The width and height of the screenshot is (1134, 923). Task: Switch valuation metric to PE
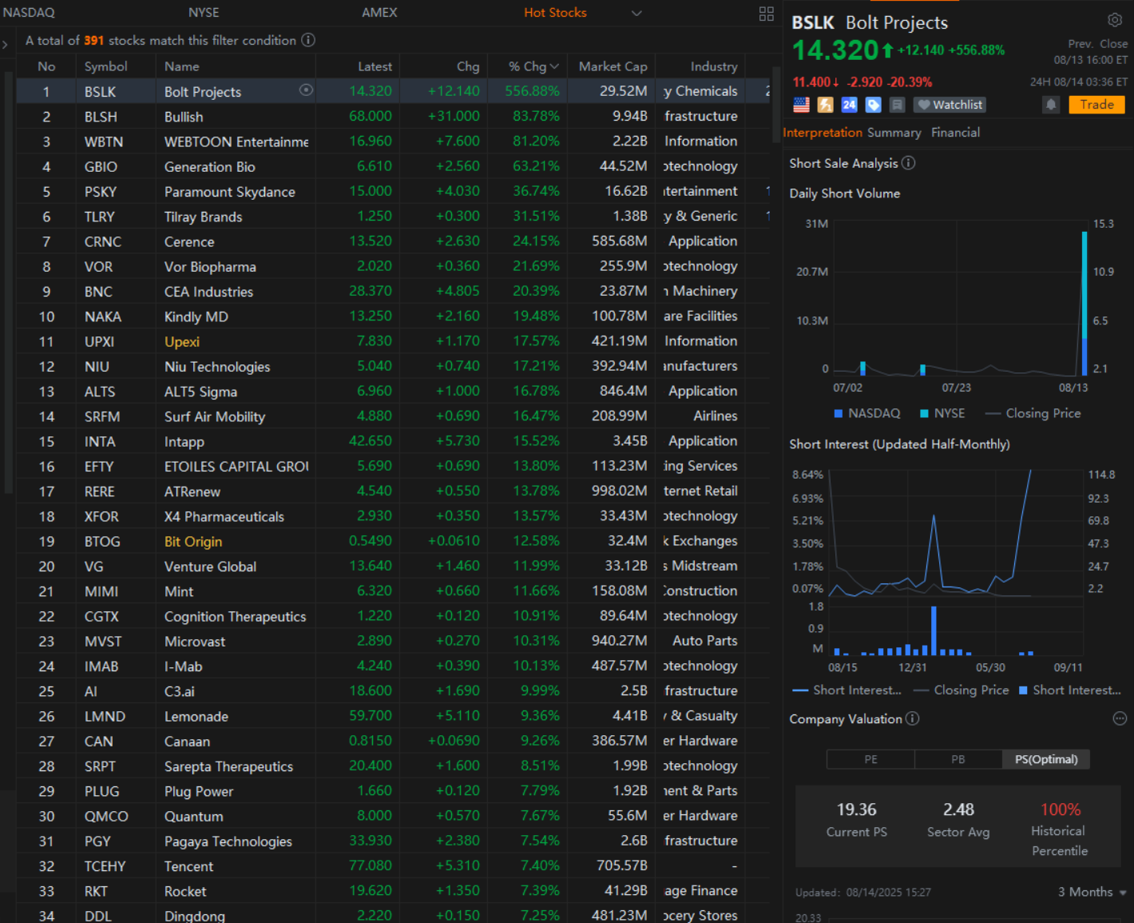[870, 759]
